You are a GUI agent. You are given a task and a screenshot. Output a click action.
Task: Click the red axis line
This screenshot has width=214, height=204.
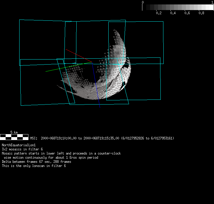pyautogui.click(x=78, y=55)
